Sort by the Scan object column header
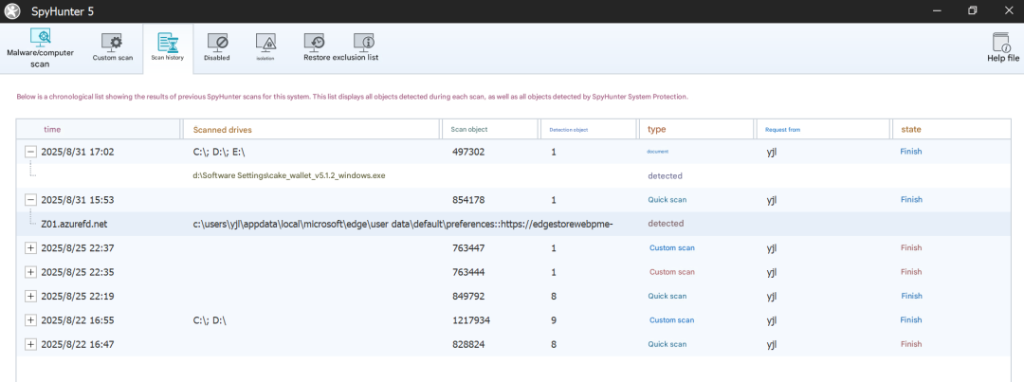Viewport: 1024px width, 382px height. click(x=490, y=129)
